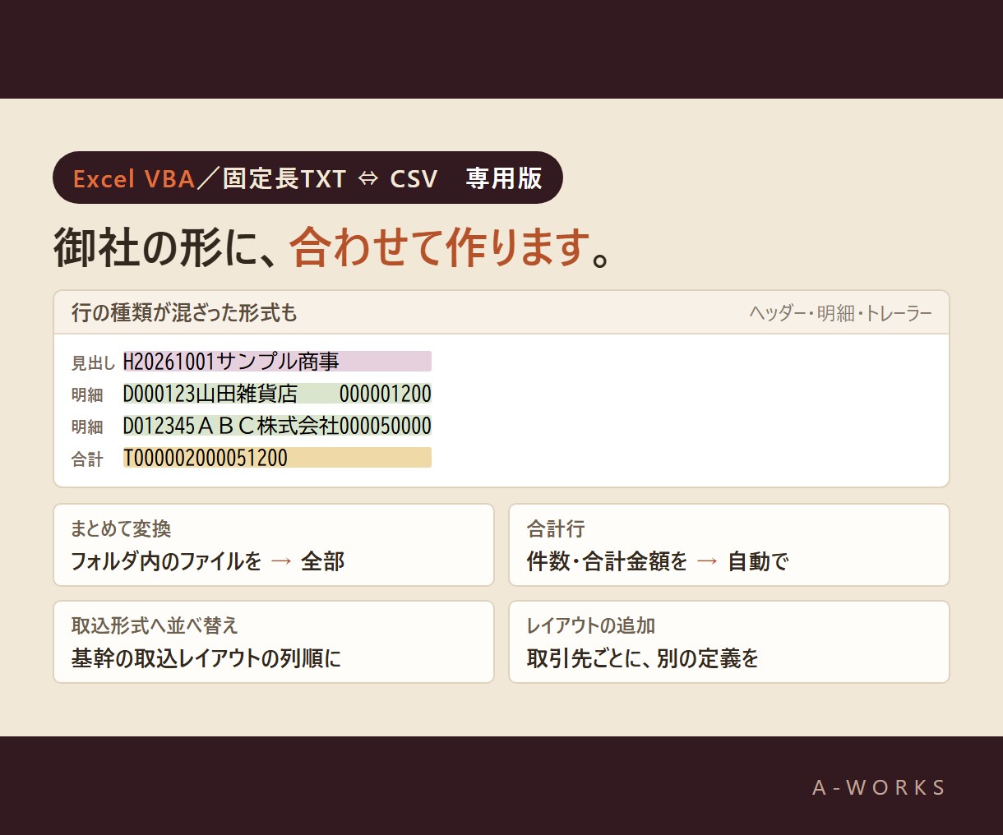
Task: Click the ヘッダー・明細・トレーラー label
Action: 840,313
